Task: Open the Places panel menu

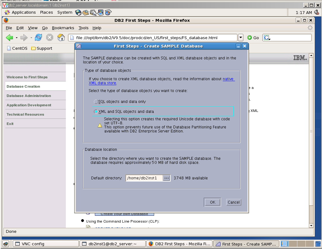Action: [46, 12]
